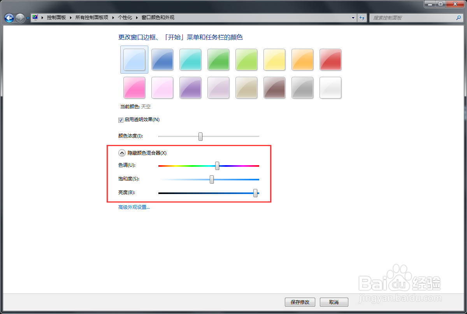Click the 颜色浓度 slider thumb

click(200, 136)
